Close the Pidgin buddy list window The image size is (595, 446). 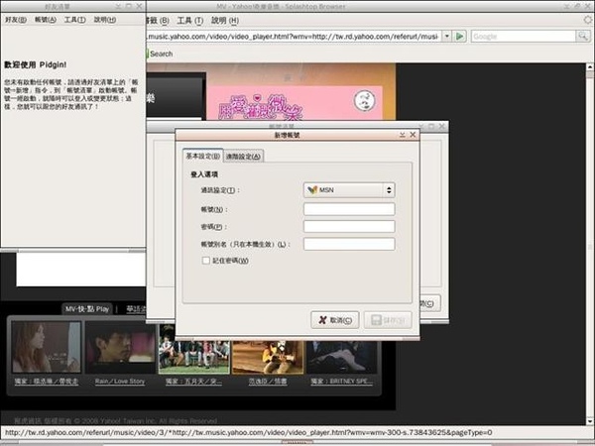pos(139,6)
